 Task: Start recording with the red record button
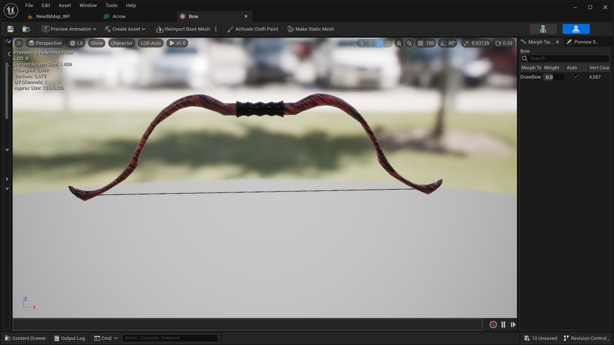[493, 325]
